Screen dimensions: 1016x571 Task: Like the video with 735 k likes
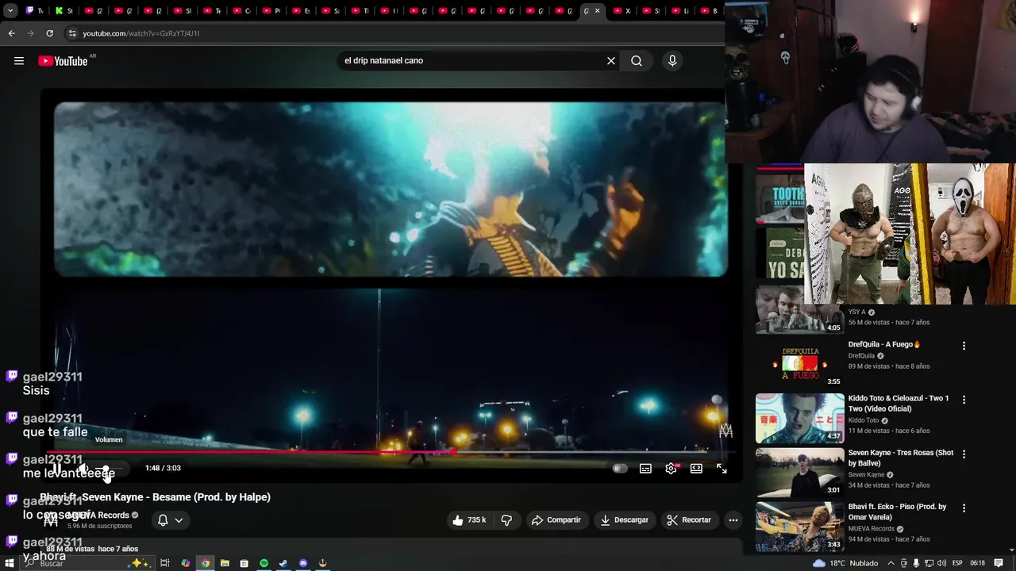[x=468, y=520]
